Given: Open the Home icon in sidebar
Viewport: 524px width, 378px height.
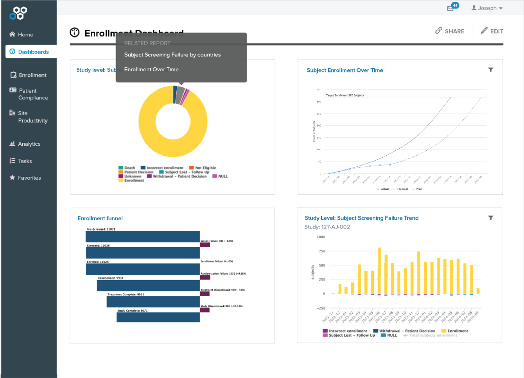Looking at the screenshot, I should click(13, 34).
